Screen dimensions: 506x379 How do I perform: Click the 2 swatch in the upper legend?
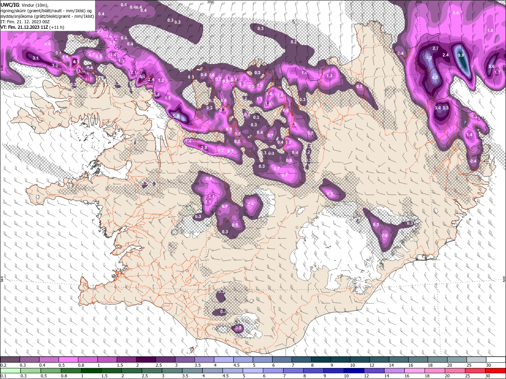coord(146,360)
